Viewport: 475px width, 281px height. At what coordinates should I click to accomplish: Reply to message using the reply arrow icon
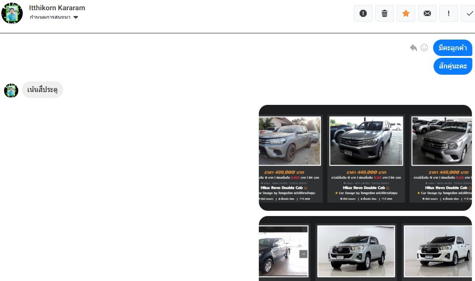[413, 48]
